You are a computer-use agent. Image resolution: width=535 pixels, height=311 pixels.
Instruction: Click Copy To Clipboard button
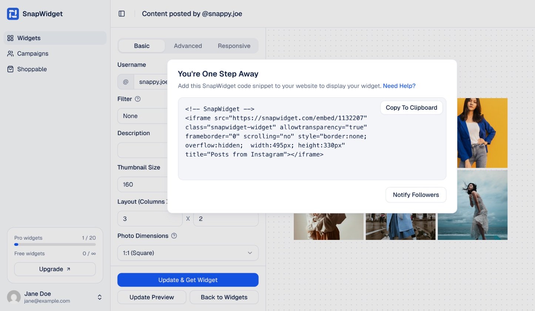[x=411, y=108]
